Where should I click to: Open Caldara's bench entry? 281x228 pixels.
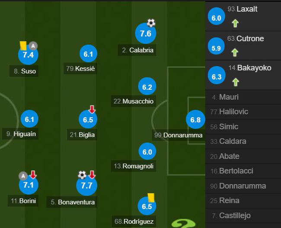click(243, 141)
